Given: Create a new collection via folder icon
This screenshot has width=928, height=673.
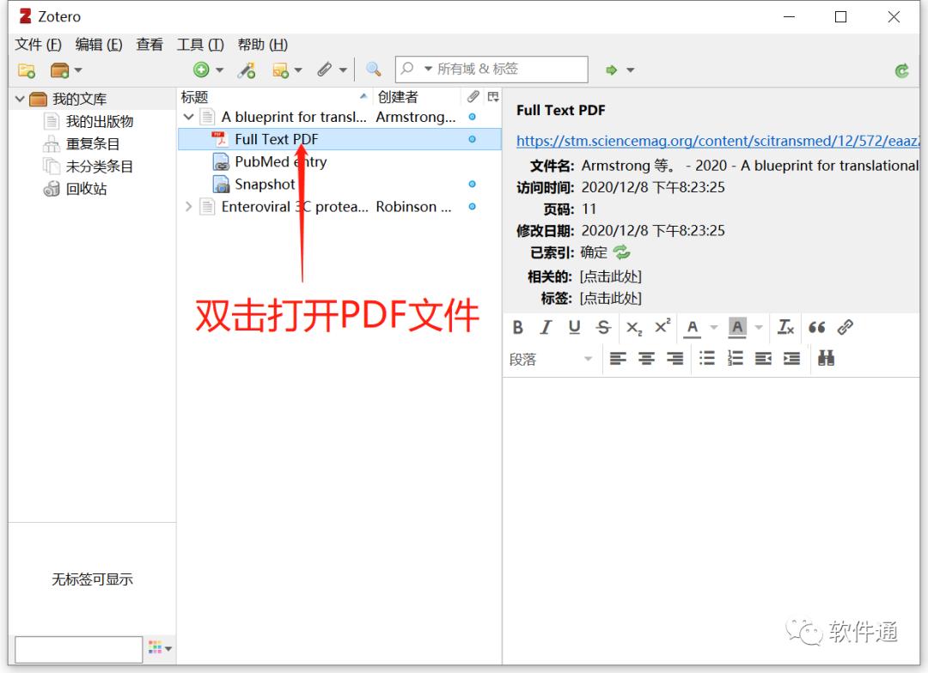Looking at the screenshot, I should pyautogui.click(x=26, y=70).
